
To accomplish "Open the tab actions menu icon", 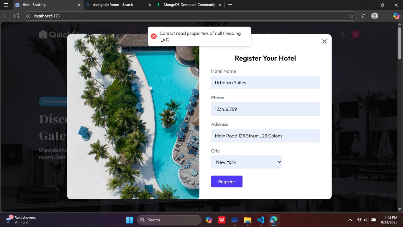I will [x=6, y=5].
